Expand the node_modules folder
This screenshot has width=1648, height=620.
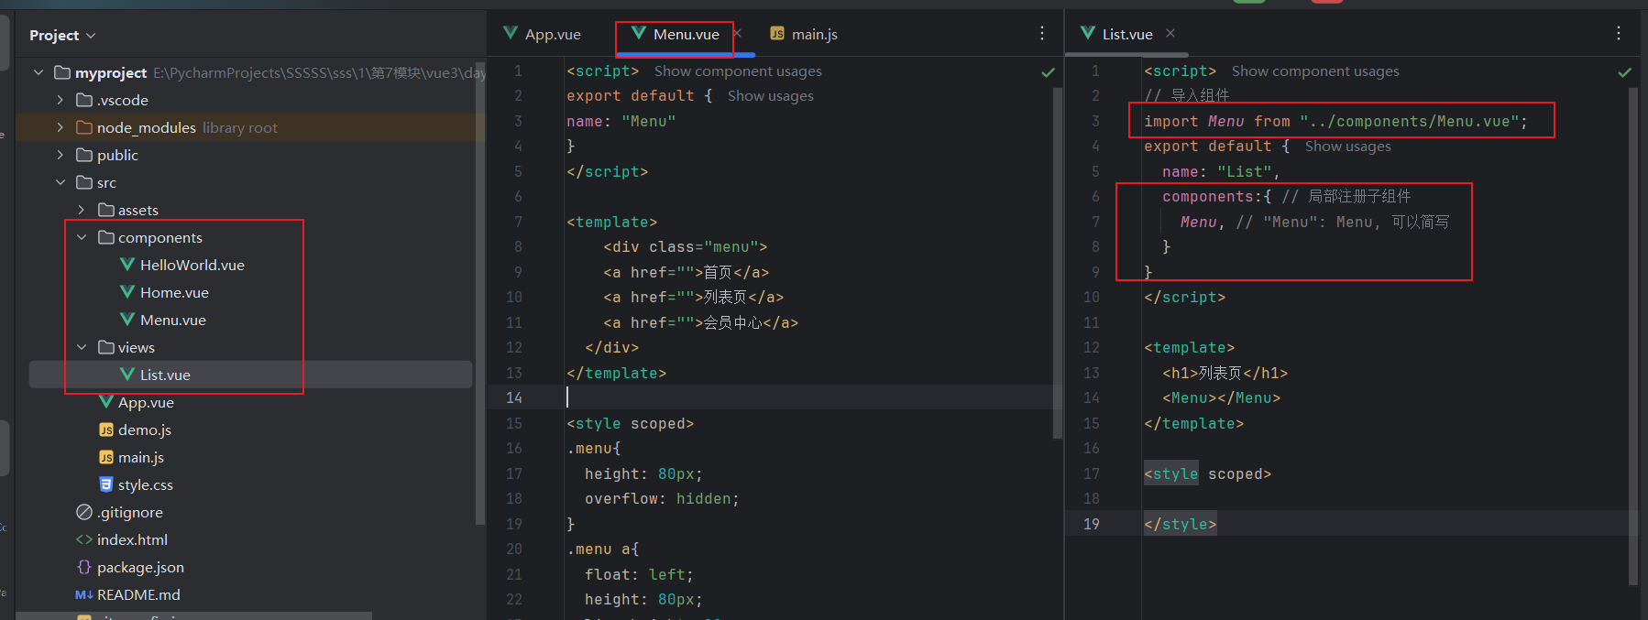[60, 127]
